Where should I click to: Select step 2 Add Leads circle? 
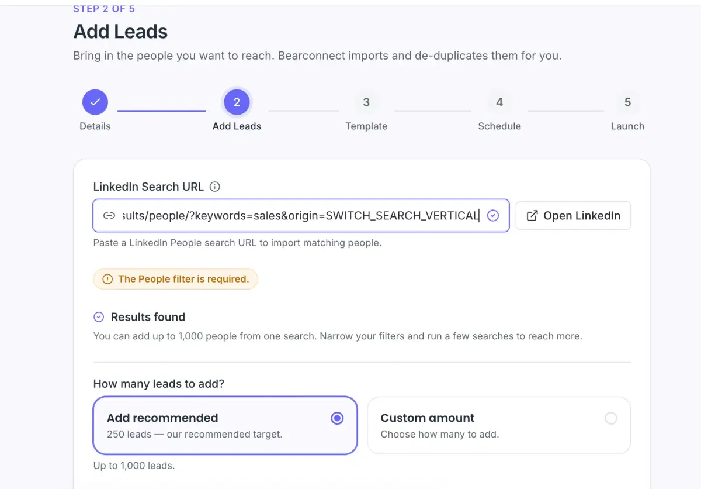(237, 102)
